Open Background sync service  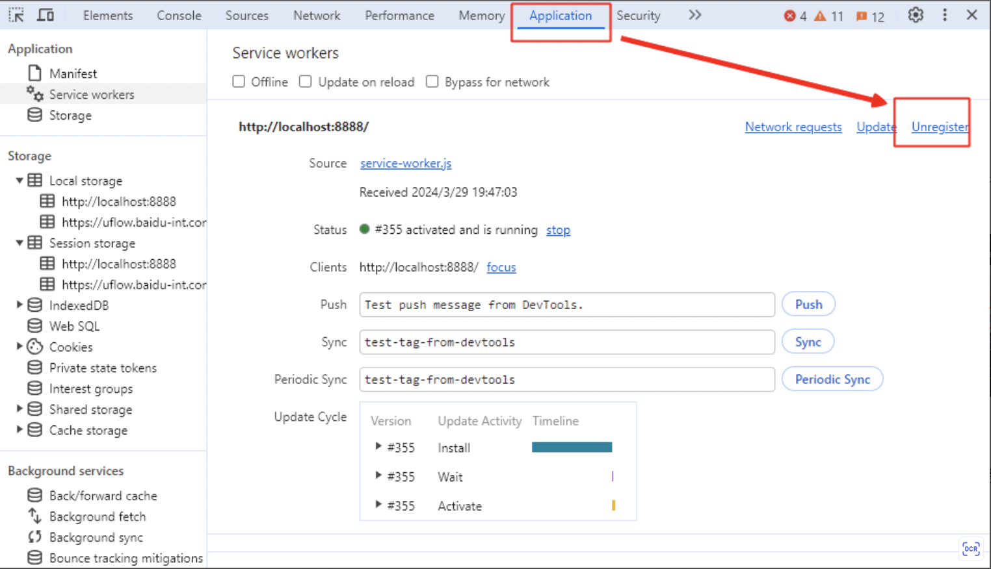(96, 537)
